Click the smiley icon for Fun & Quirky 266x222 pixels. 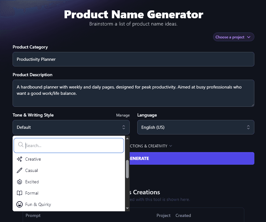pos(19,204)
